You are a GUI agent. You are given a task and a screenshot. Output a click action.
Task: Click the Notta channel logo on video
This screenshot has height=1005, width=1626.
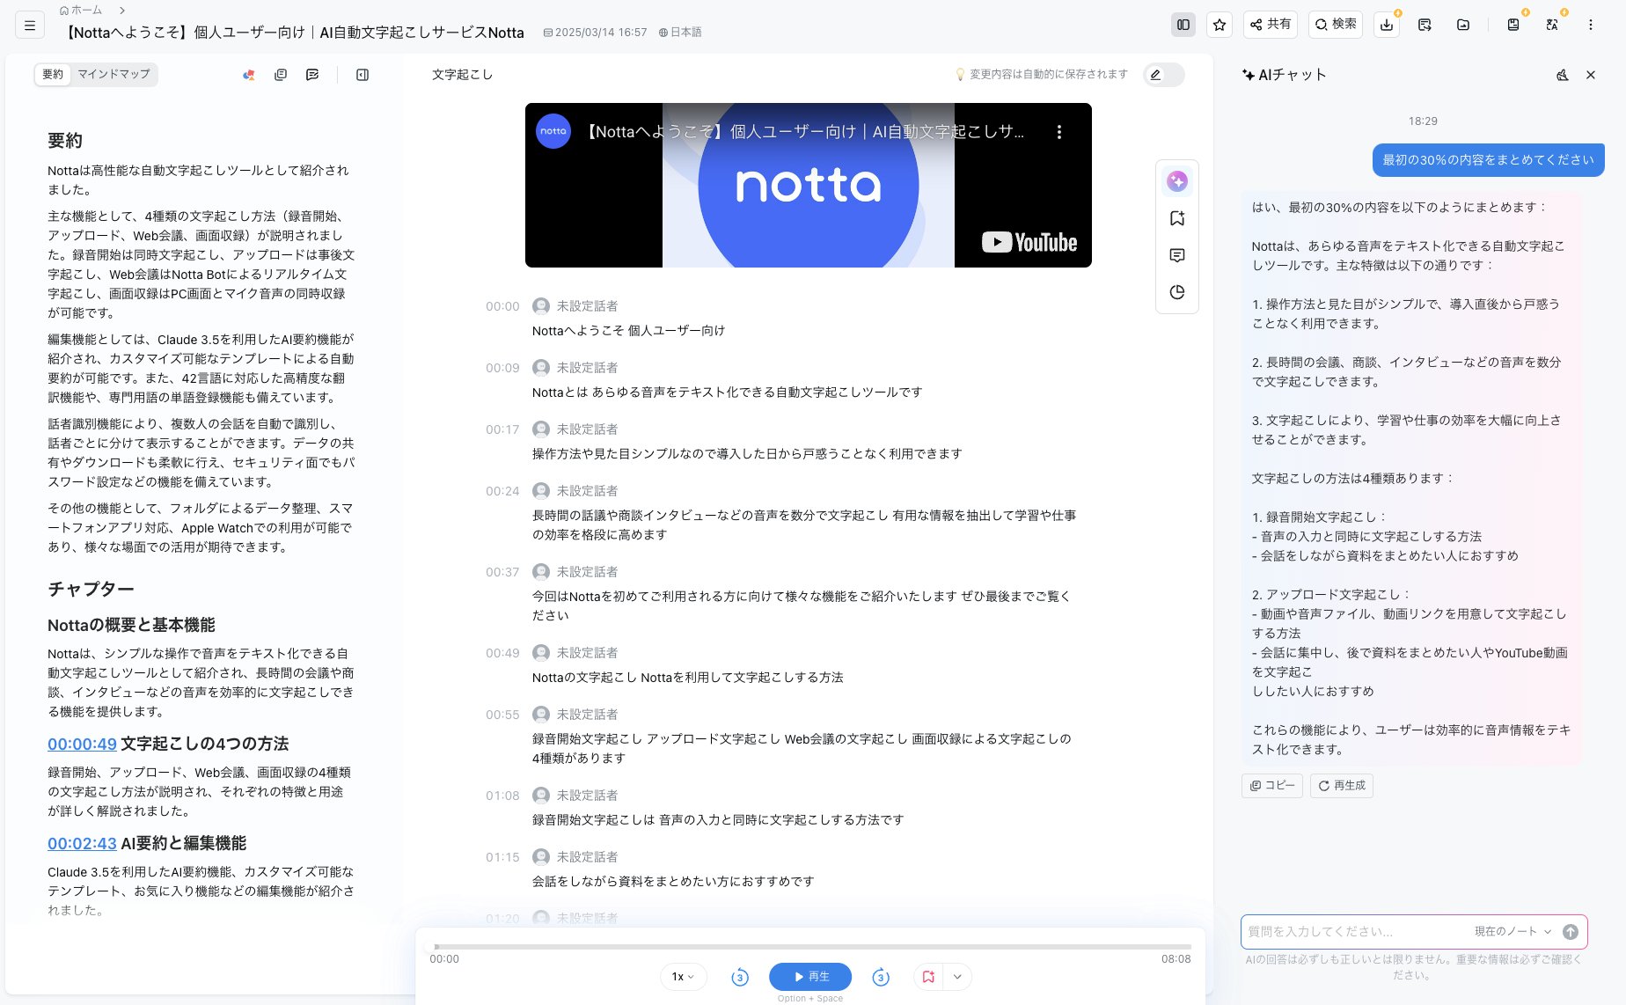point(553,131)
